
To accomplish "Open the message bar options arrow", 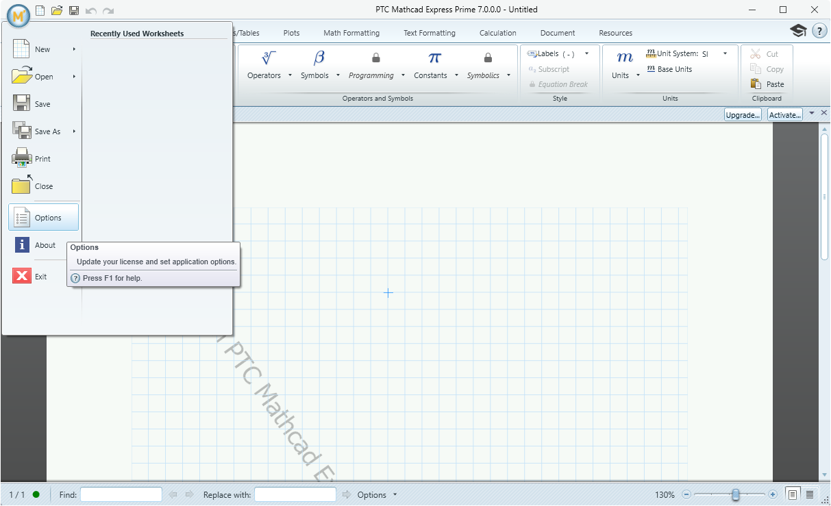I will coord(812,113).
